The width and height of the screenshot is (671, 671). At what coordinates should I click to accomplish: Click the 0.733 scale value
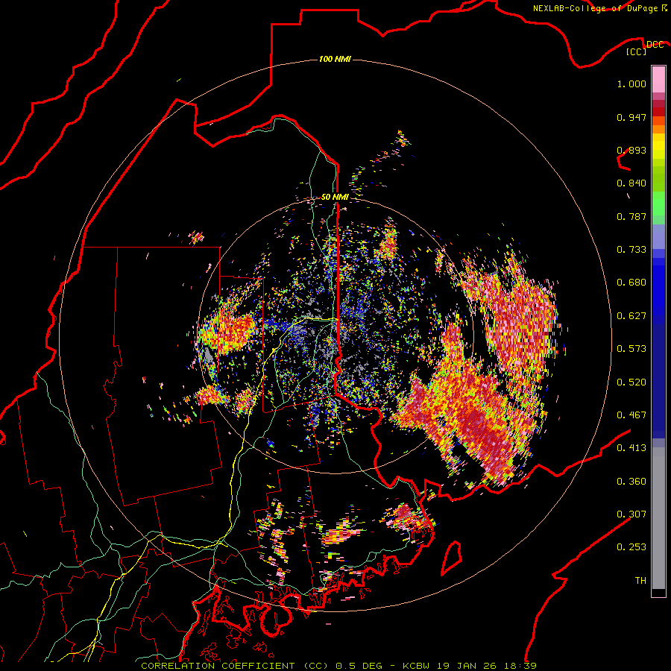pyautogui.click(x=631, y=250)
